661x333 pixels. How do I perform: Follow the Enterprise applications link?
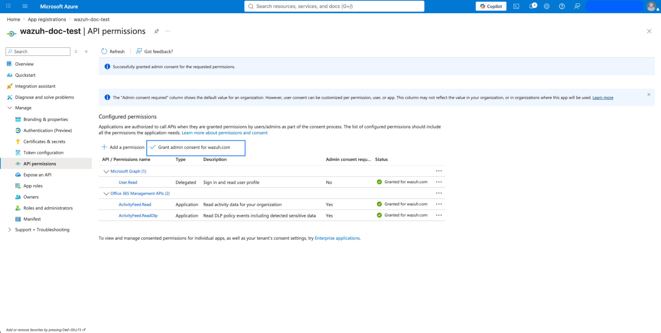coord(337,238)
